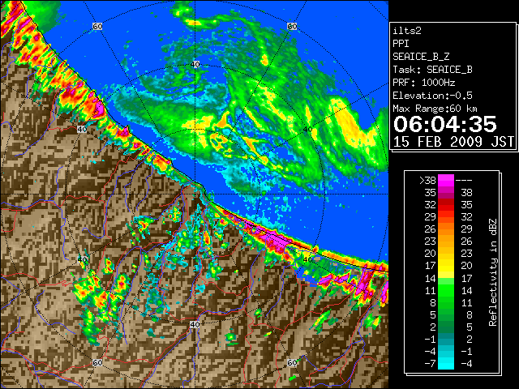This screenshot has height=389, width=519.
Task: Click the '60' range label at southeast
Action: (292, 363)
